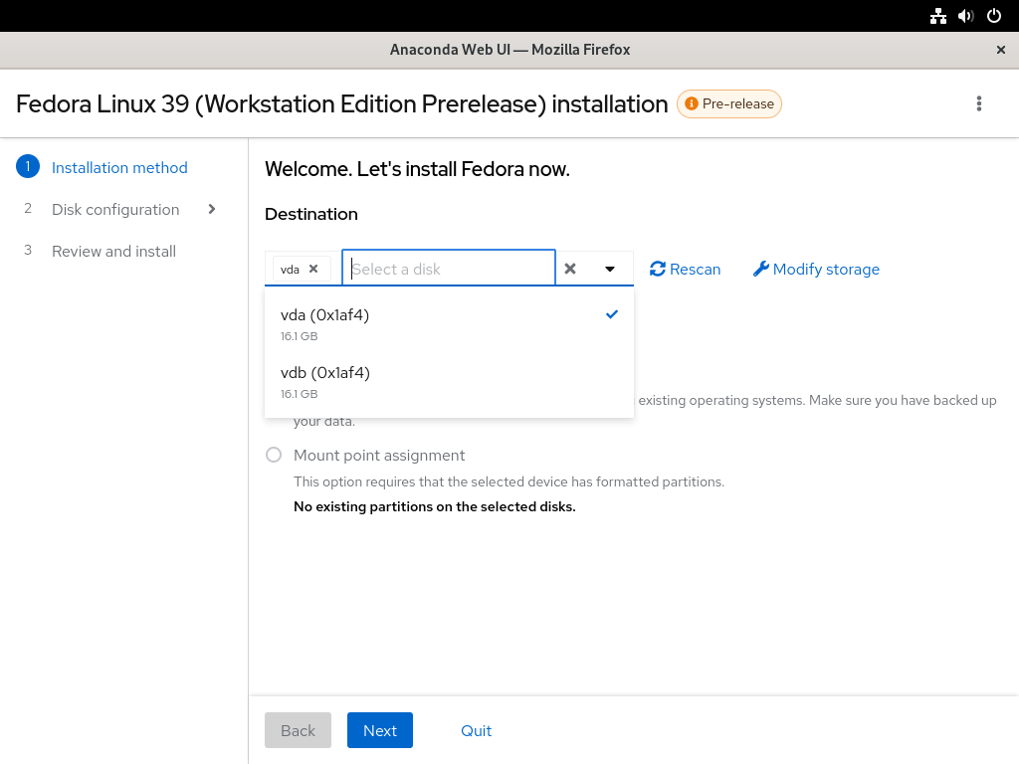Click the 'No existing partitions on the selected disks.' message
Image resolution: width=1019 pixels, height=764 pixels.
[x=435, y=506]
